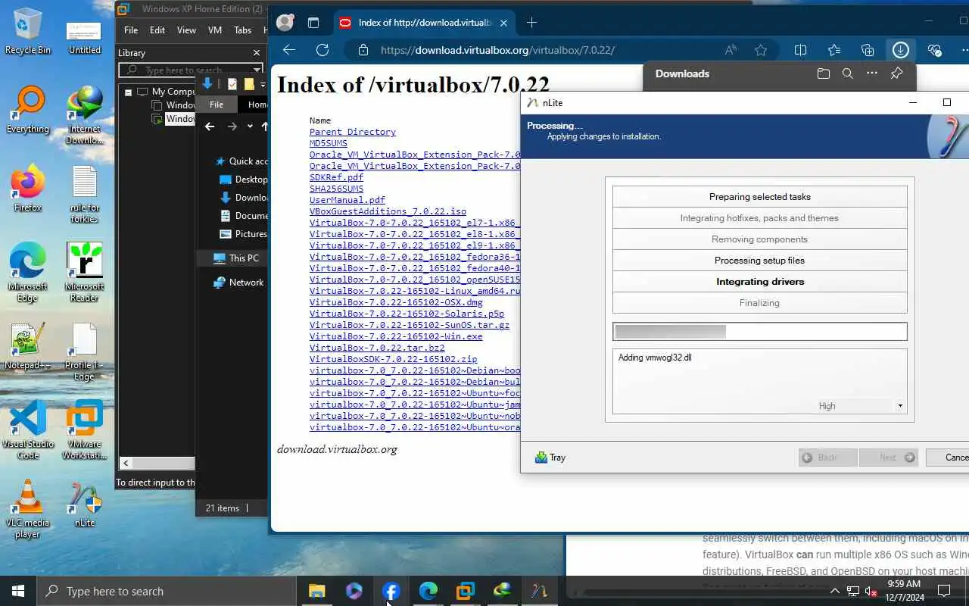Close the VMware Library panel

click(x=256, y=53)
